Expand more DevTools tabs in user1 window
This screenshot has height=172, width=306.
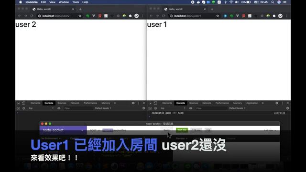pyautogui.click(x=263, y=103)
